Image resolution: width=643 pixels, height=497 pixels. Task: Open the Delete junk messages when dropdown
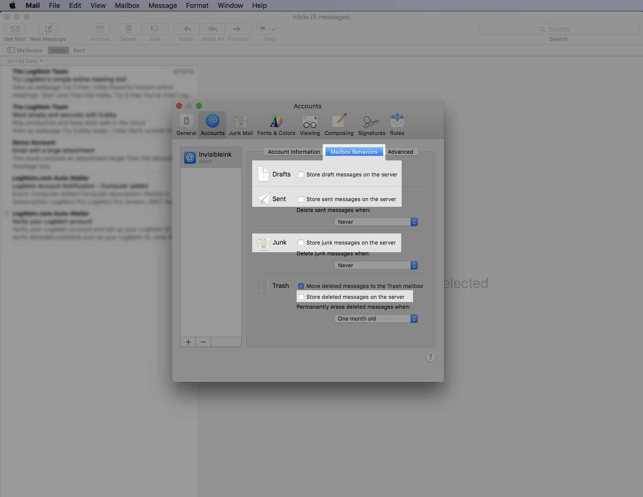[376, 265]
